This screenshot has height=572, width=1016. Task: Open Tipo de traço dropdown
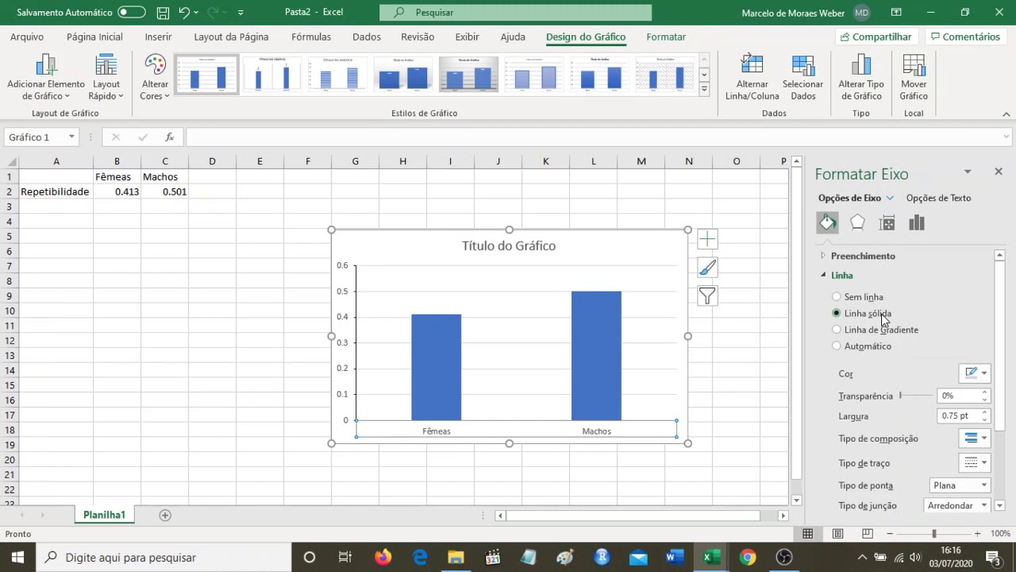(976, 463)
